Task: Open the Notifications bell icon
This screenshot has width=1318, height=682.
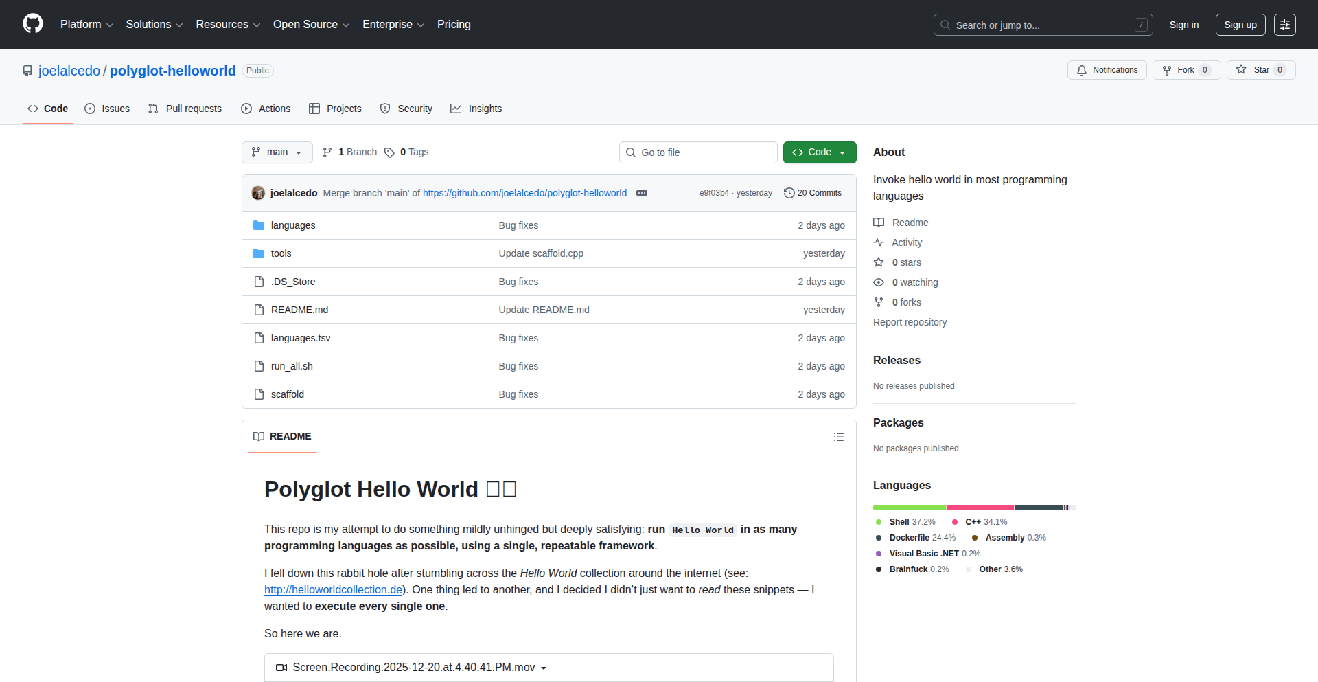Action: 1082,69
